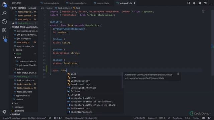Select the task.entity.ts tab
Screen dimensions: 214x120
[124, 3]
